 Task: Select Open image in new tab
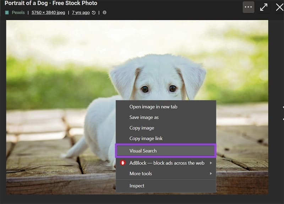click(x=153, y=107)
